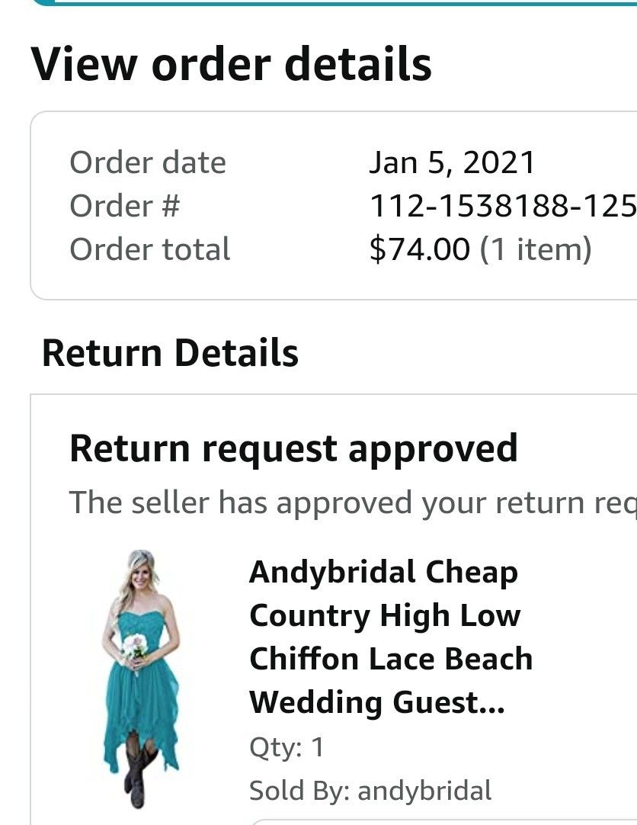Click the Order # label

pyautogui.click(x=124, y=206)
